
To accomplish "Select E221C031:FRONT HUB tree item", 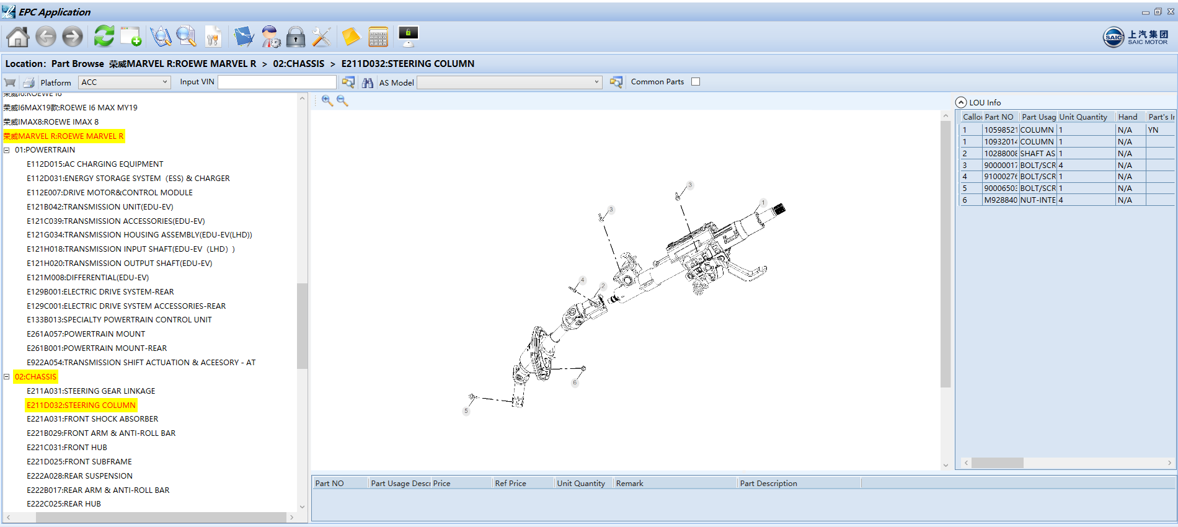I will [66, 448].
